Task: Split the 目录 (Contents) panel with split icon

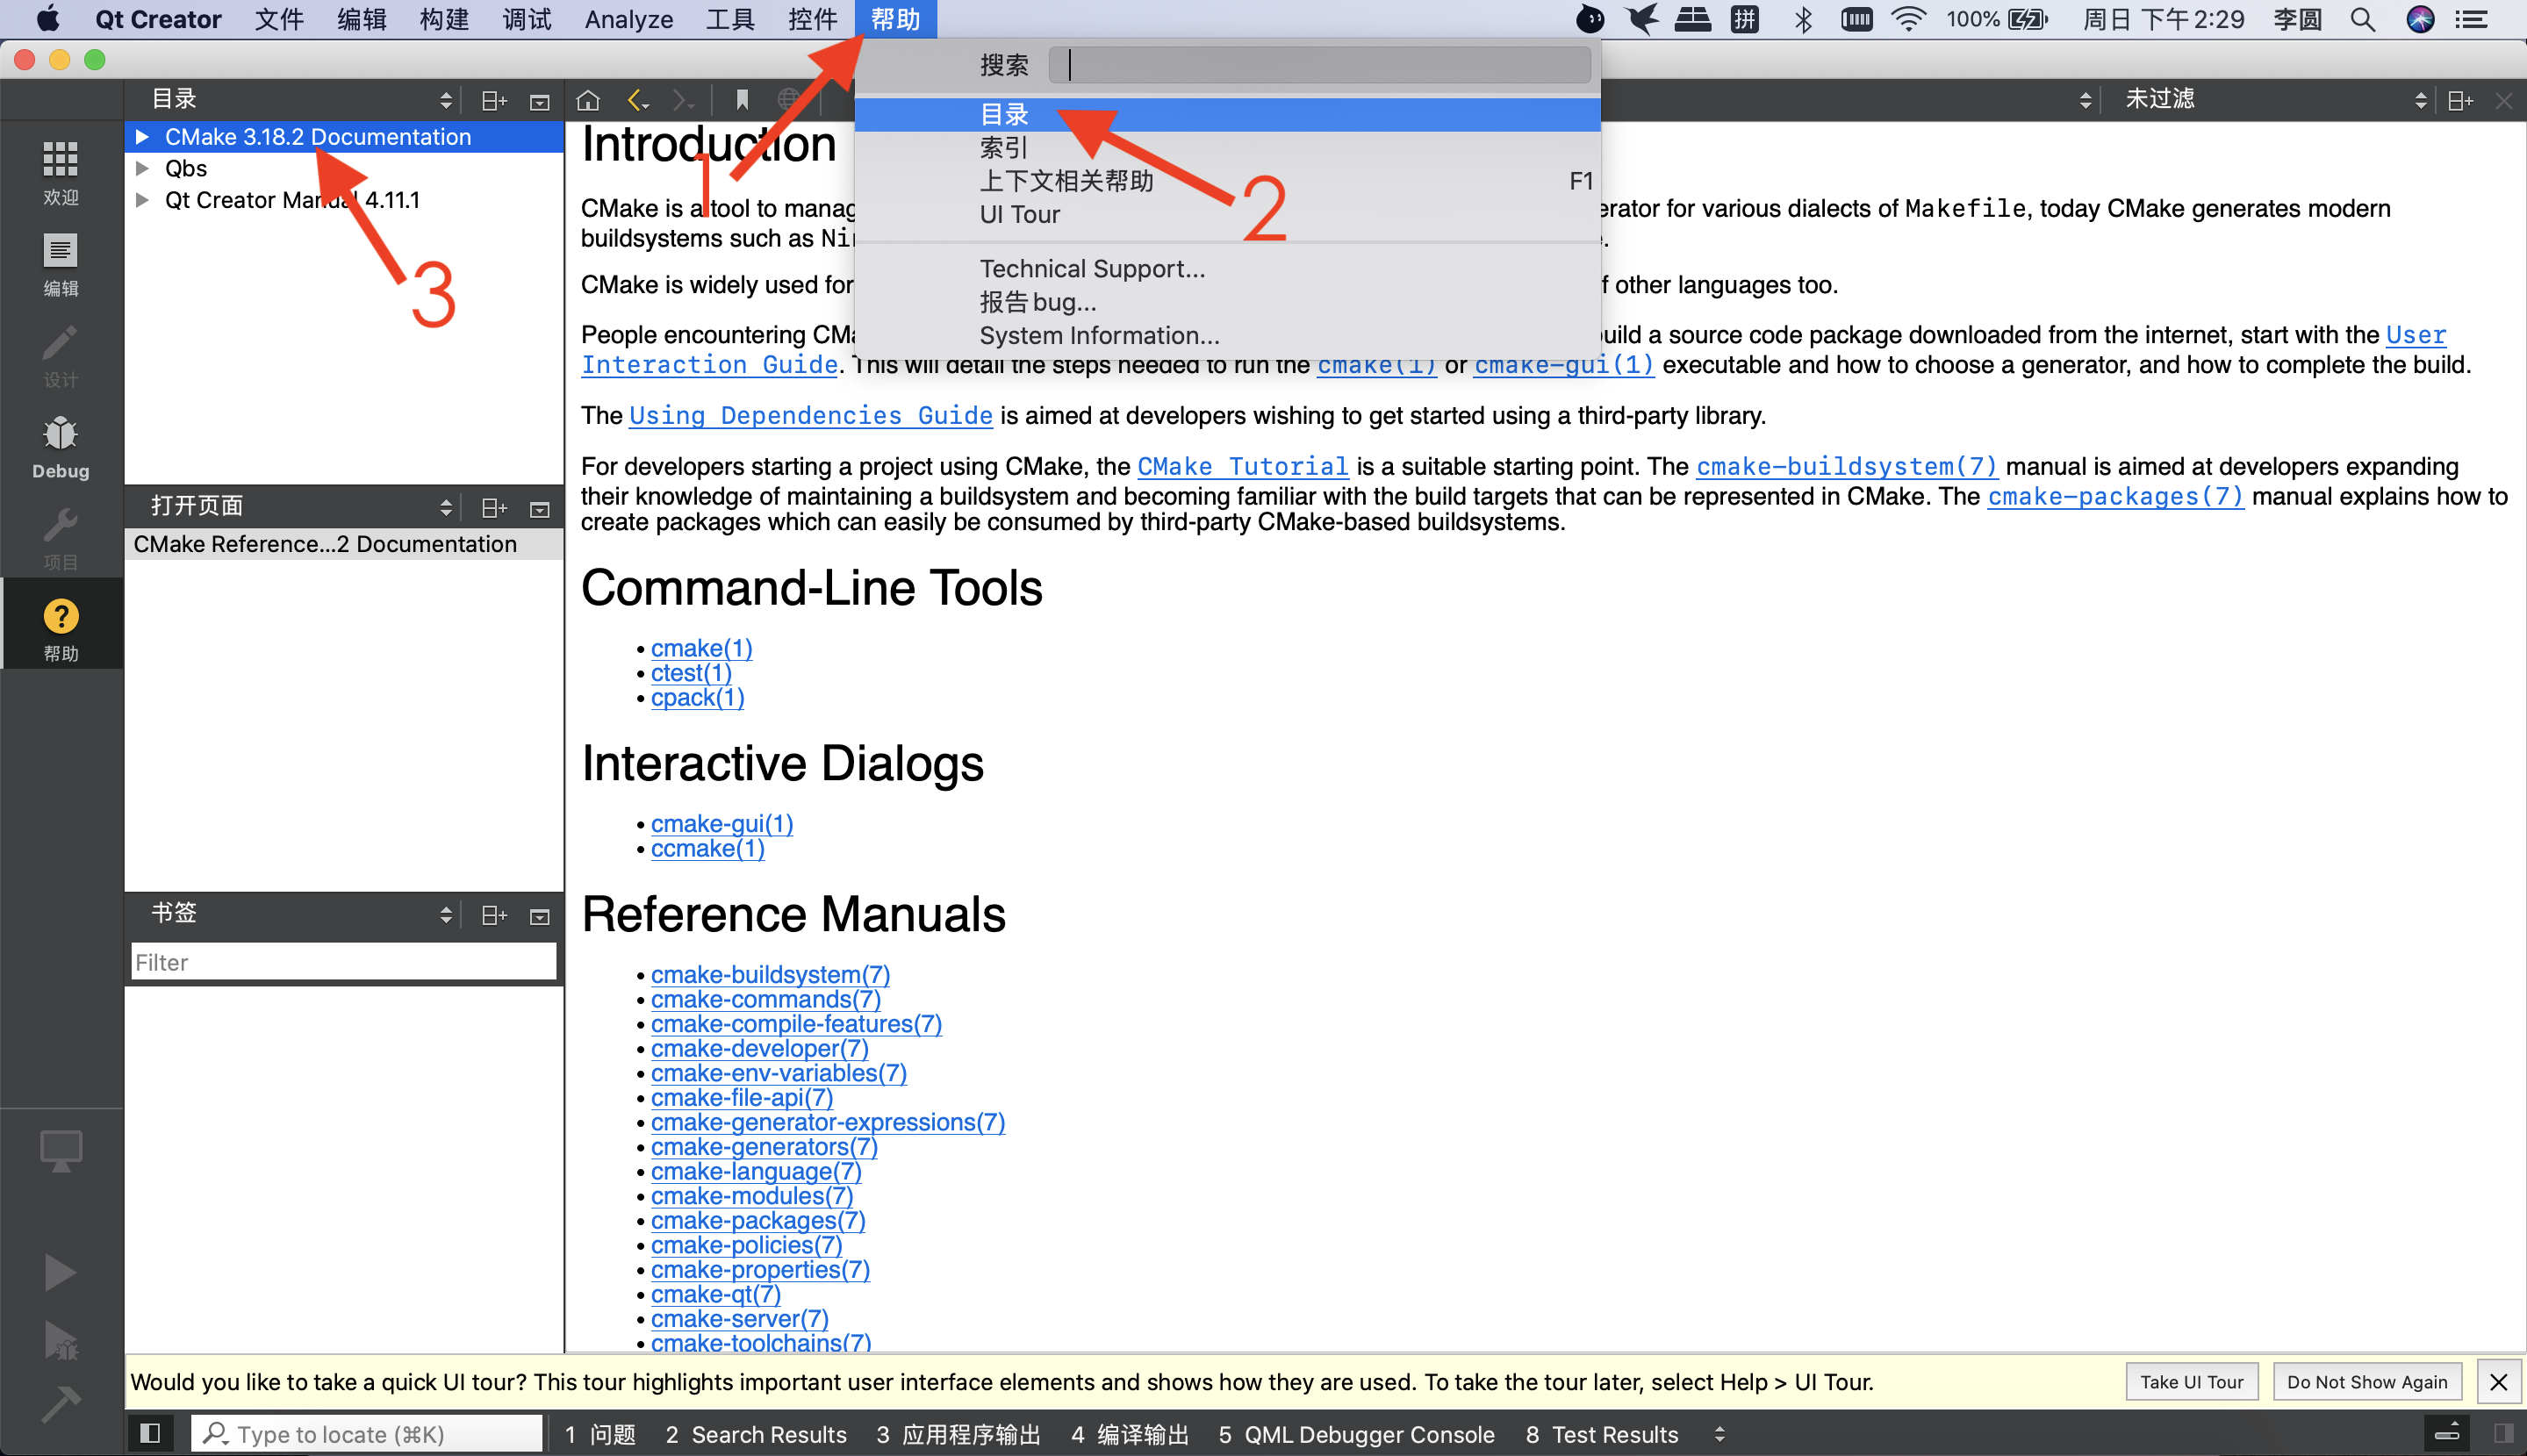Action: point(494,100)
